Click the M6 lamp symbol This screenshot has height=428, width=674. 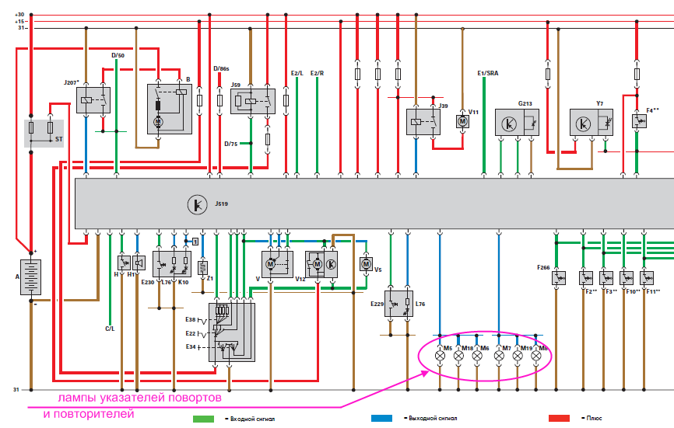click(x=477, y=356)
